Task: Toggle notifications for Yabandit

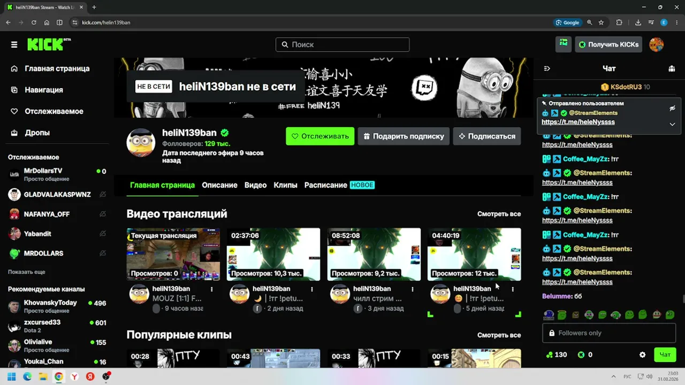Action: point(102,234)
